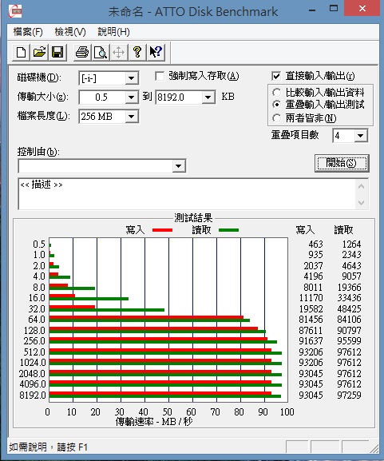Click the green 讀取 legend swatch

228,230
